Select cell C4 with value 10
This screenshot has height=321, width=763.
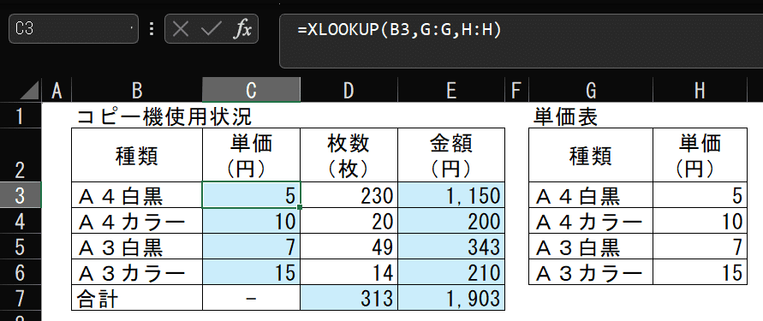point(251,222)
